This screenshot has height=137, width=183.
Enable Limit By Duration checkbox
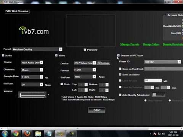click(x=120, y=87)
